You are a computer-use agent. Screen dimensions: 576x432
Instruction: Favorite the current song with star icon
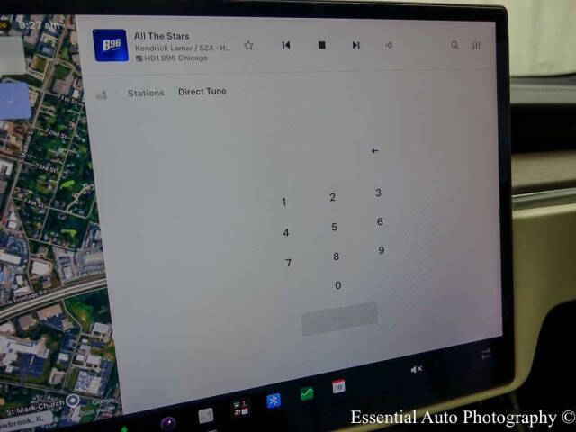point(248,45)
